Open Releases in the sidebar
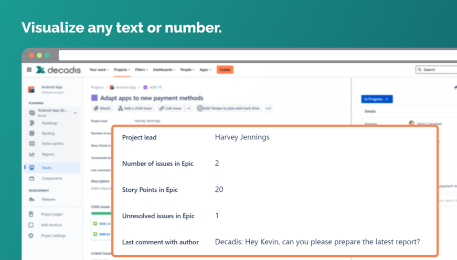This screenshot has width=457, height=260. [48, 199]
